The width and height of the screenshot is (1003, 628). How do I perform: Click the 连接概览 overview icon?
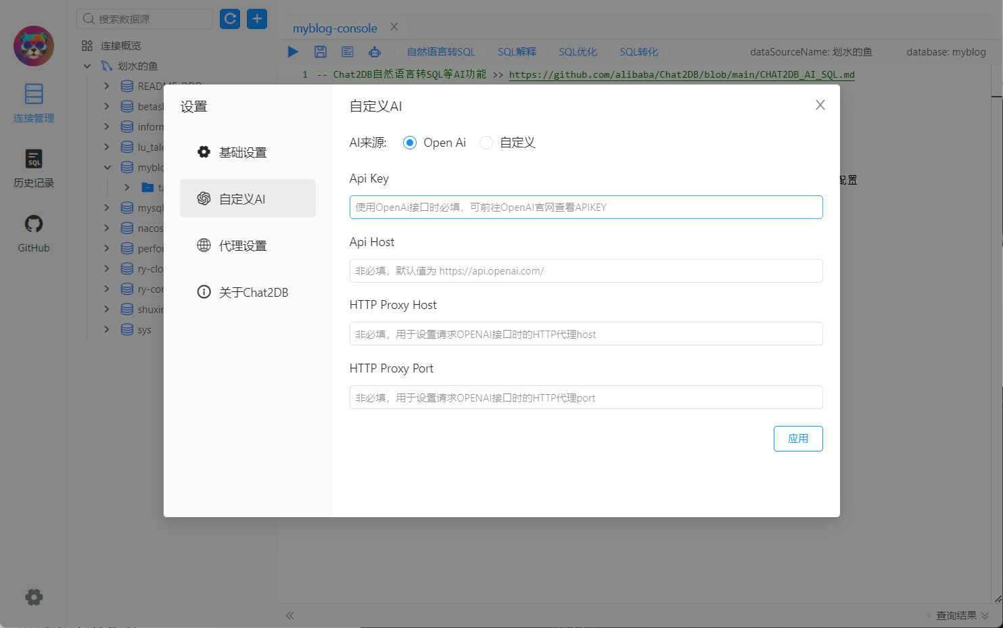pyautogui.click(x=87, y=46)
